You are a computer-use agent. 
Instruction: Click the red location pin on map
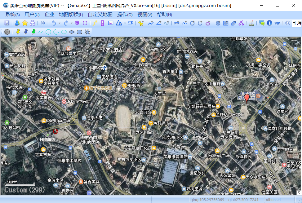(247, 98)
